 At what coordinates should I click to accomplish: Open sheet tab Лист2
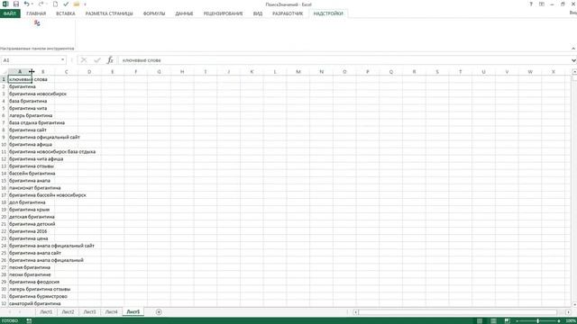(68, 312)
